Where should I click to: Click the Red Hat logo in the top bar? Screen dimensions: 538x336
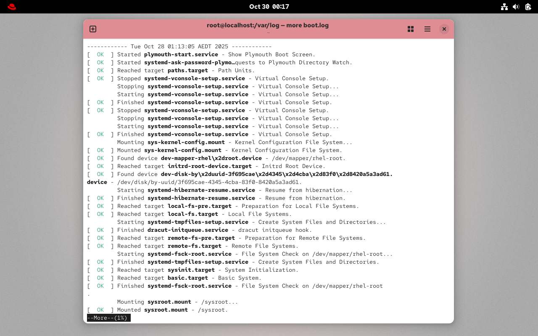coord(11,6)
